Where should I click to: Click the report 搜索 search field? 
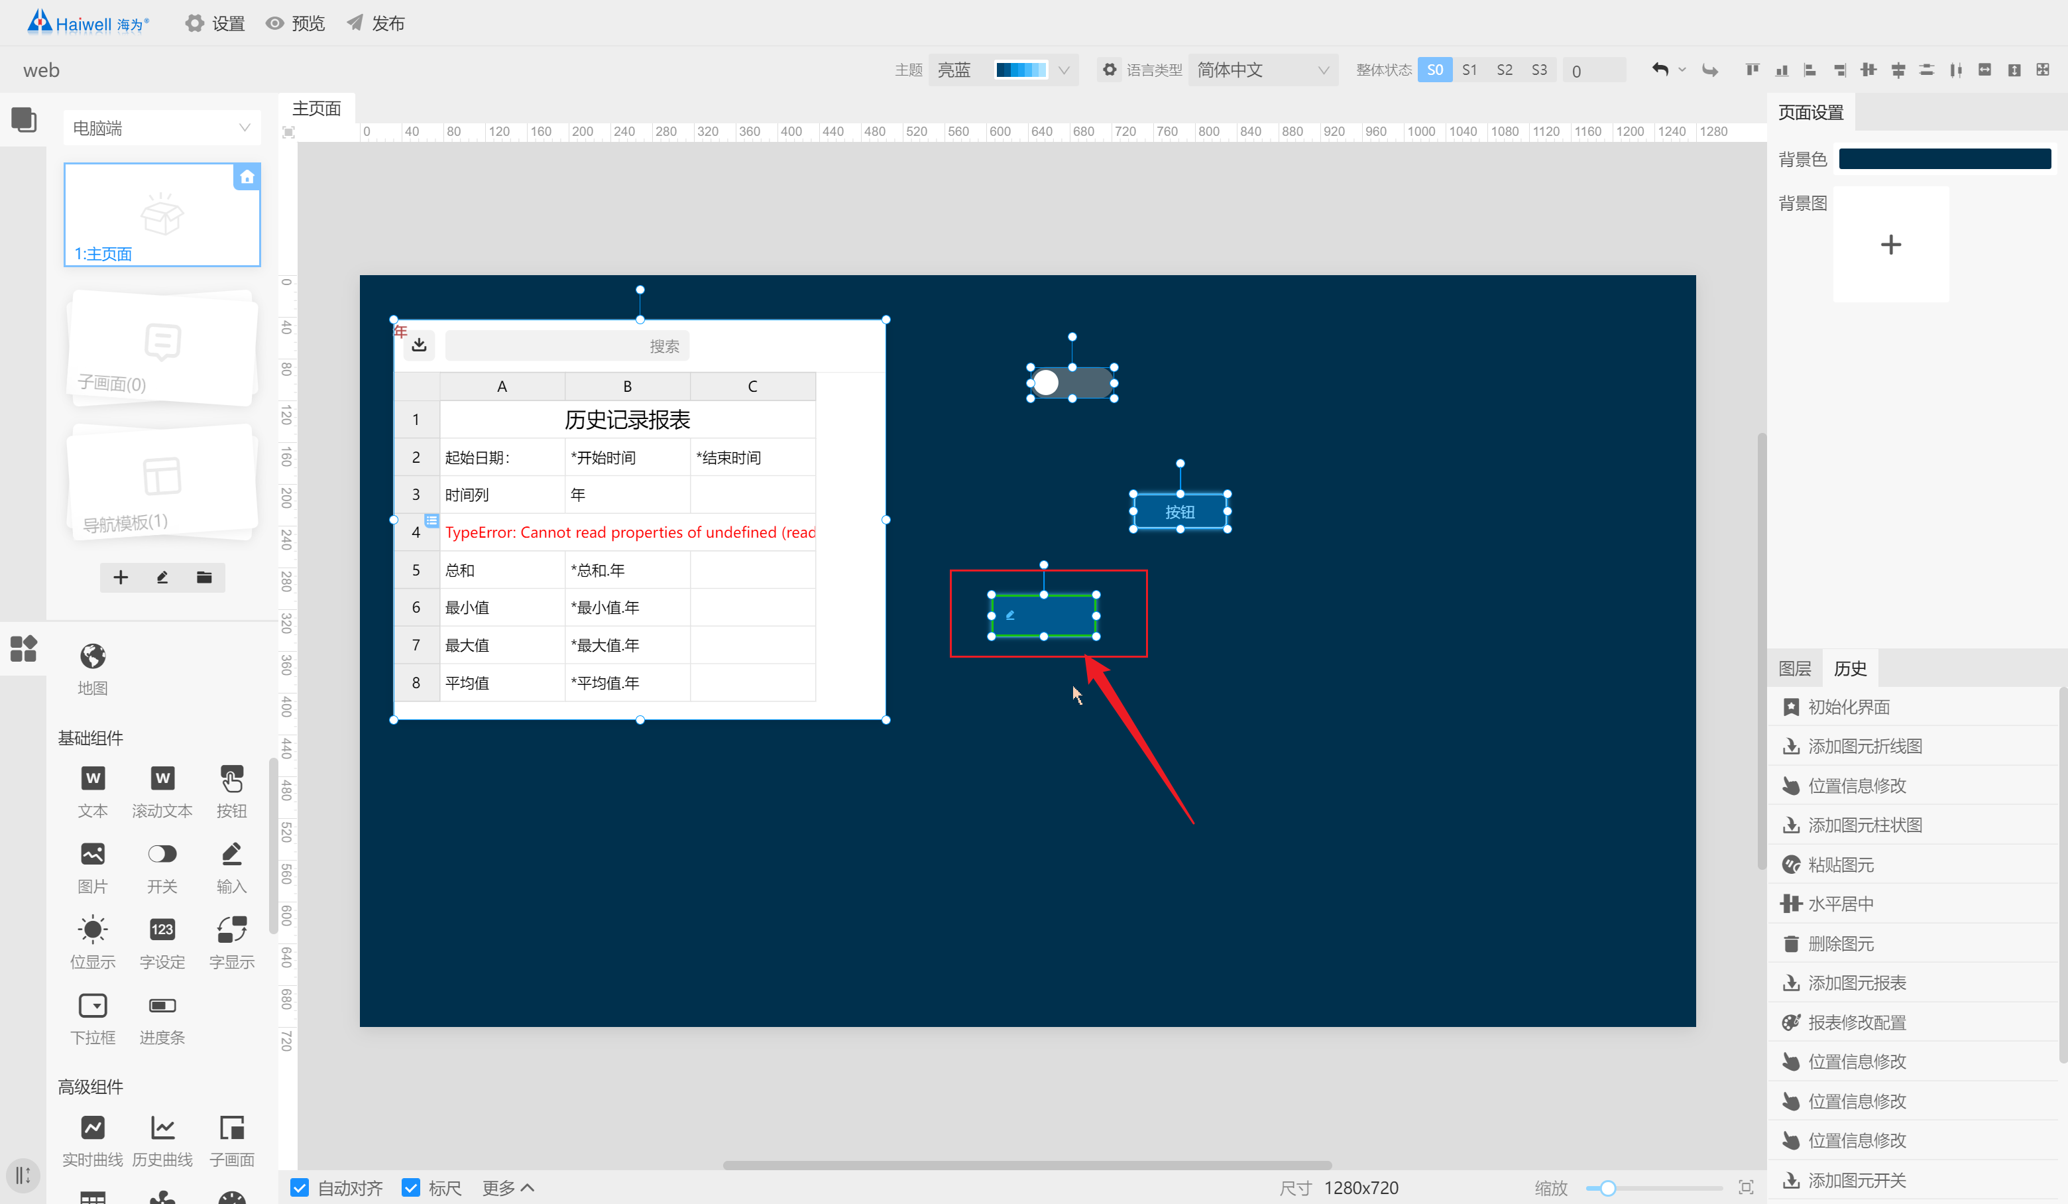click(x=567, y=345)
